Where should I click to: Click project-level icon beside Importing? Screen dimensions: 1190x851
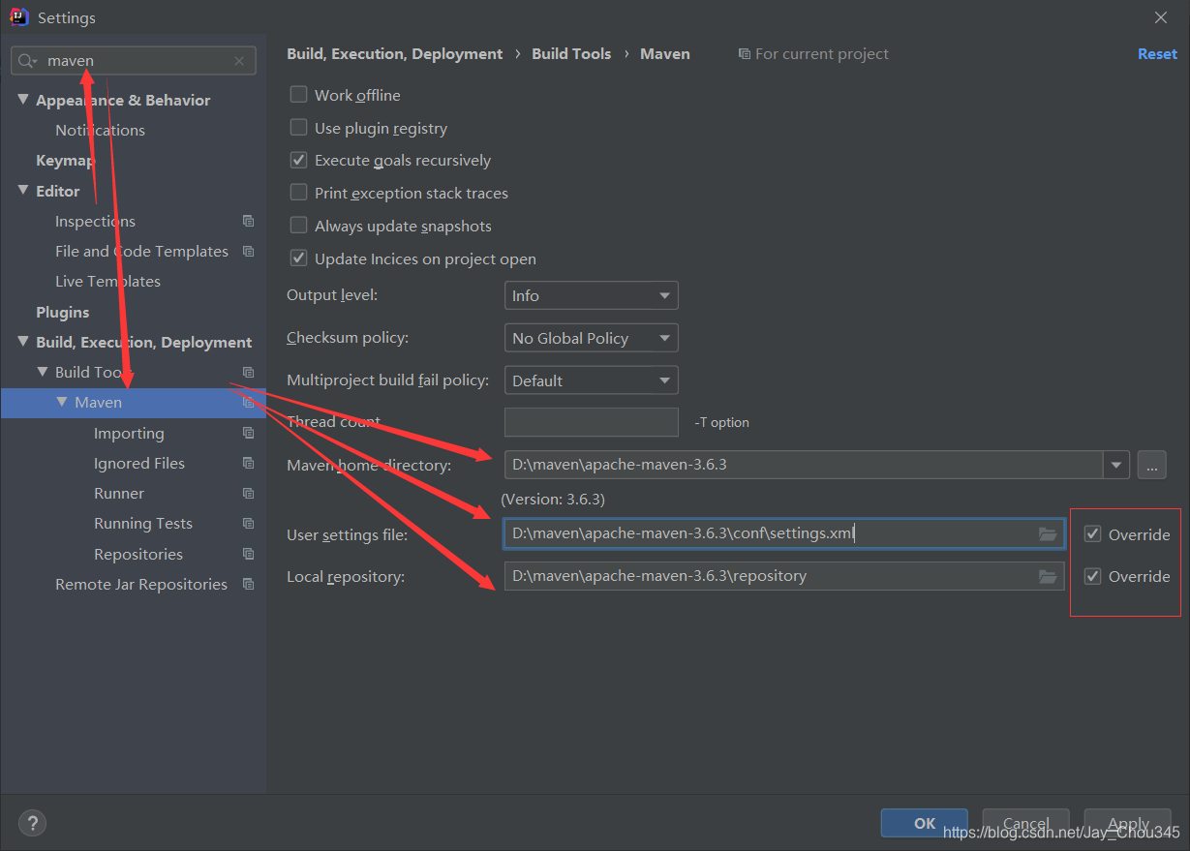click(248, 433)
